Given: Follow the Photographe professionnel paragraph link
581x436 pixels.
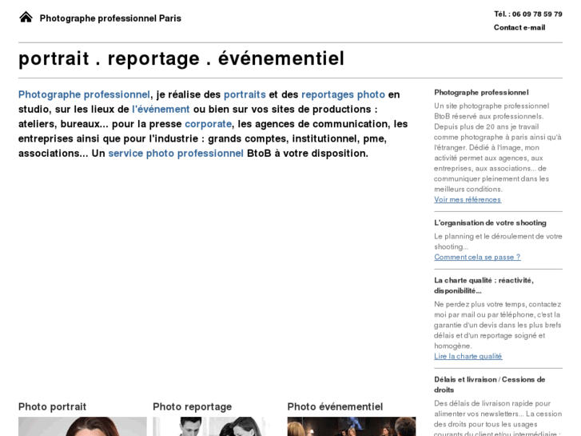Looking at the screenshot, I should click(84, 94).
